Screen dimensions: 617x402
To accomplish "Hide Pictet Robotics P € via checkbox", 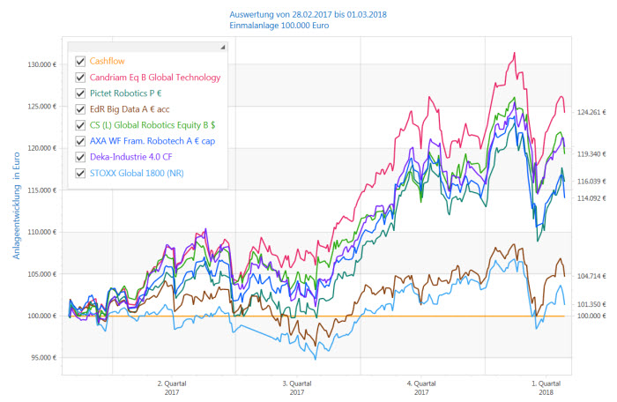I will (x=80, y=93).
